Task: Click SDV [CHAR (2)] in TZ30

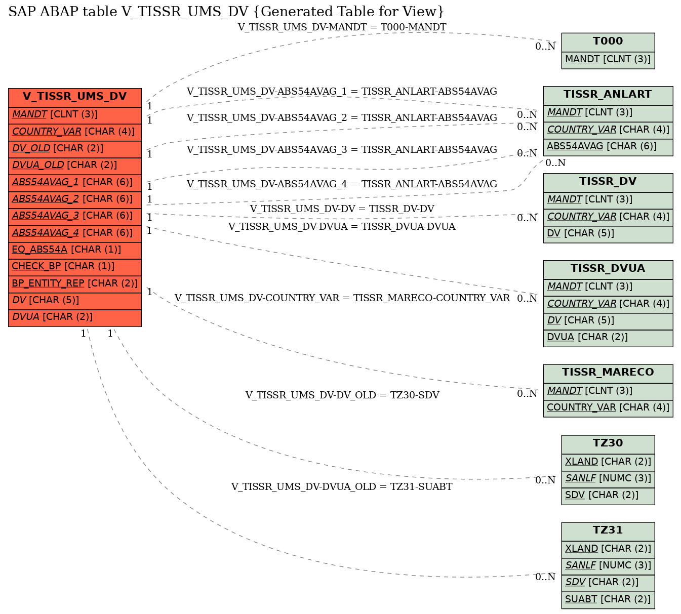Action: (608, 496)
